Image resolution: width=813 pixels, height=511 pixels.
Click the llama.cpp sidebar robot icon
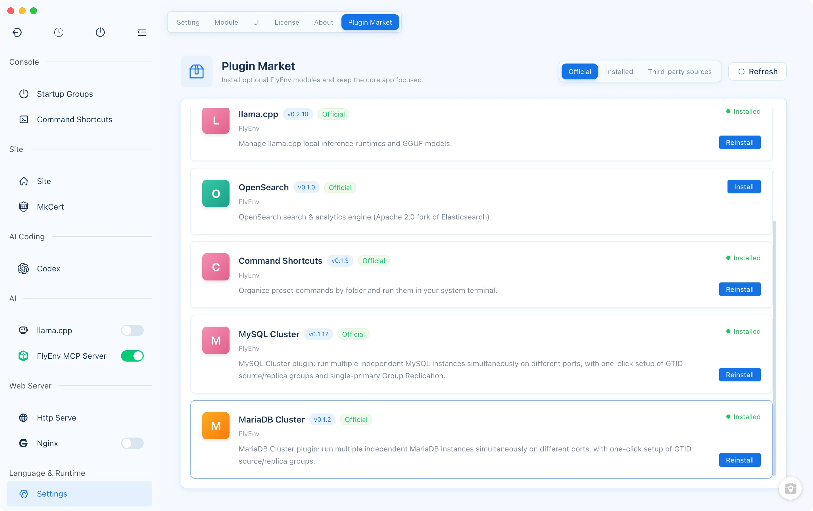tap(23, 330)
